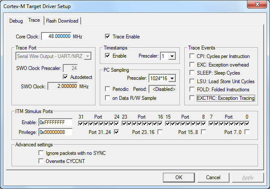Toggle ITM stimulus port 15 checkbox

(x=168, y=124)
